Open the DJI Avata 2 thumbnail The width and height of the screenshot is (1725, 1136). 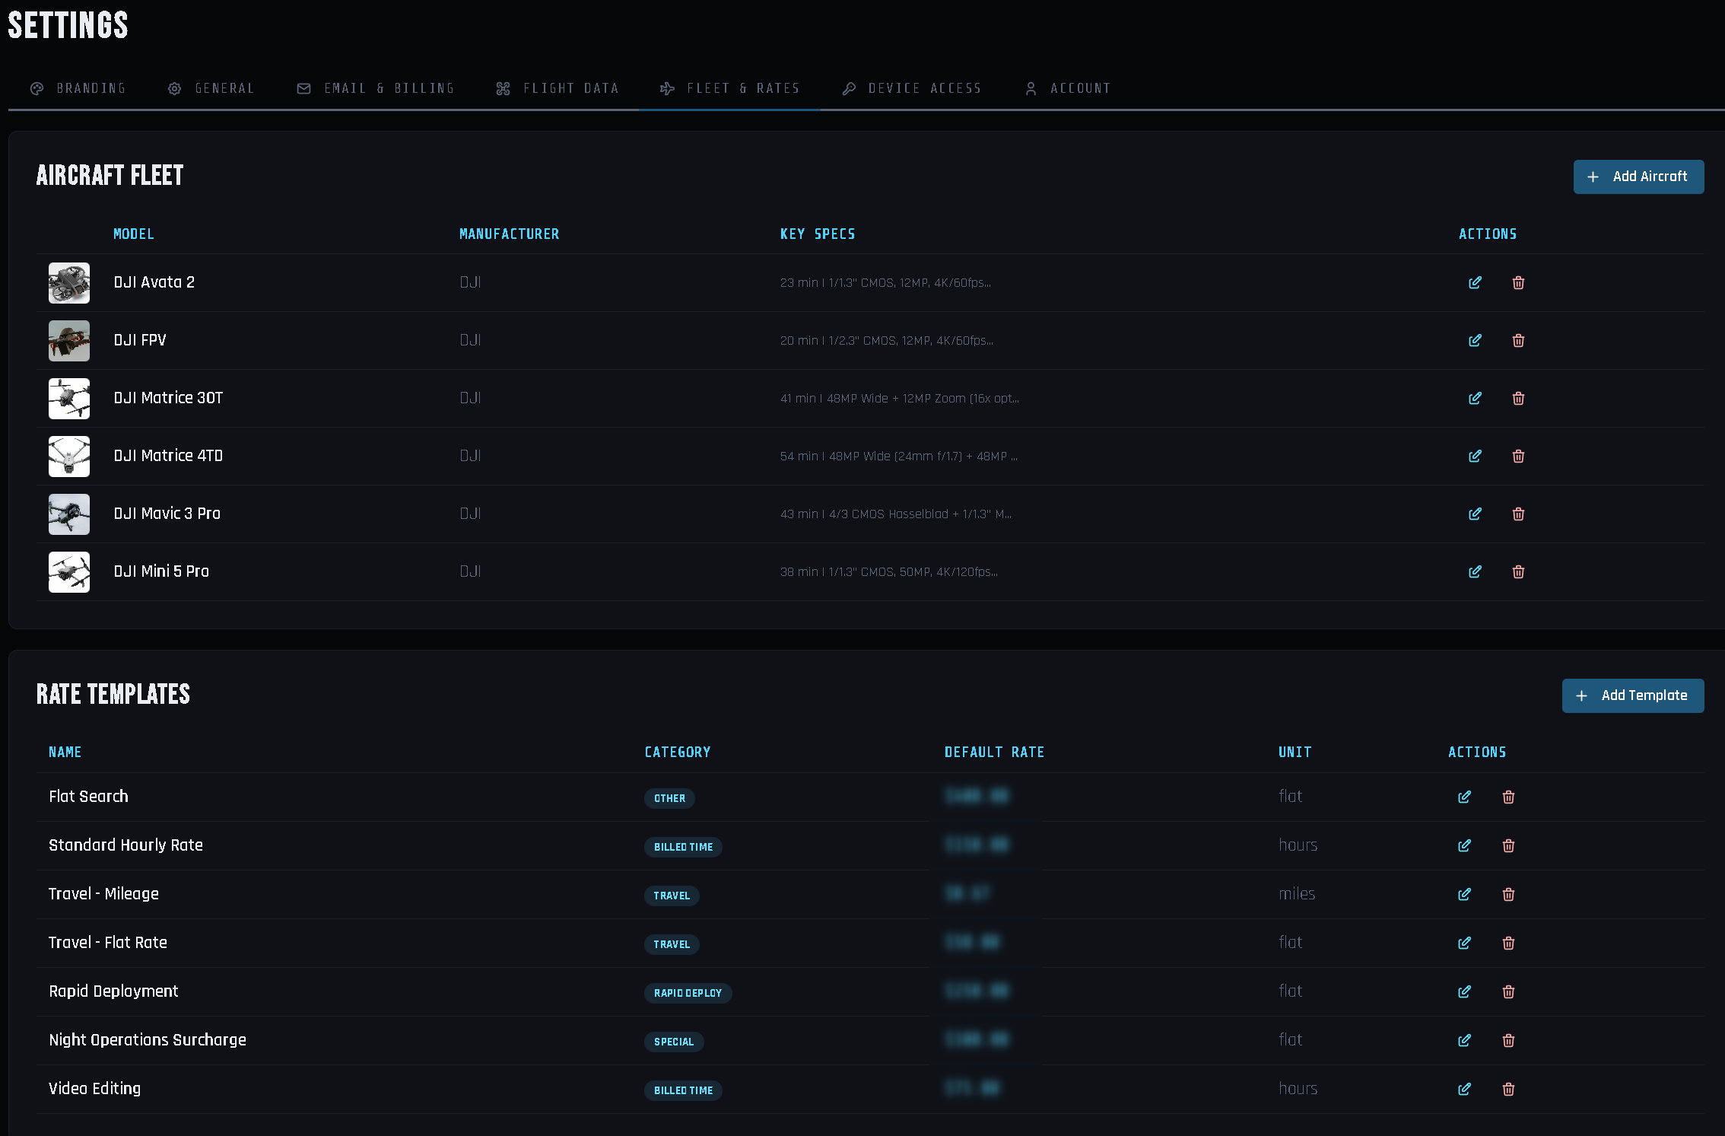tap(69, 282)
